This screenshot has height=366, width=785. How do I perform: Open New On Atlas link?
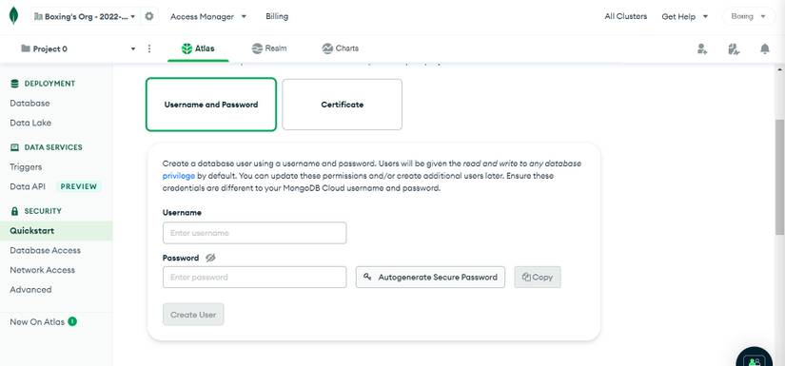tap(37, 322)
